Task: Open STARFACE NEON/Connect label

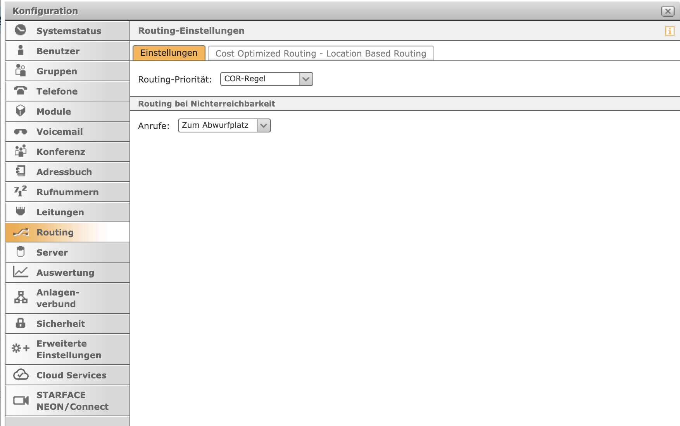Action: (x=72, y=401)
